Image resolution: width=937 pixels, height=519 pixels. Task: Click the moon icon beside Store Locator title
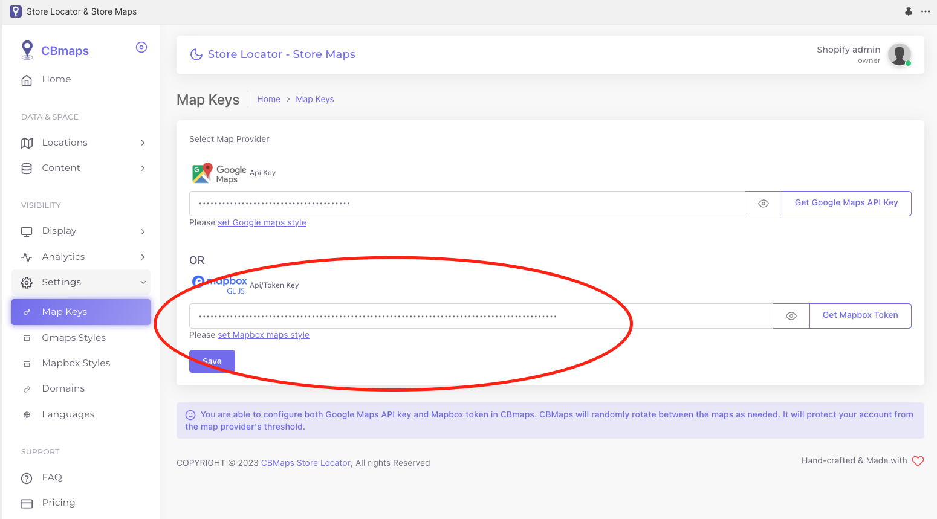[196, 54]
